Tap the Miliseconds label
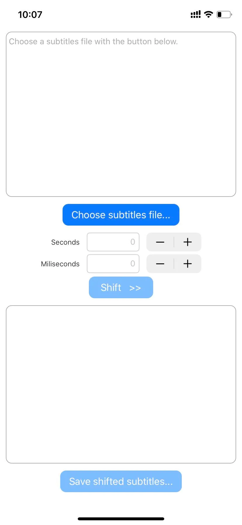The image size is (242, 525). pos(60,264)
